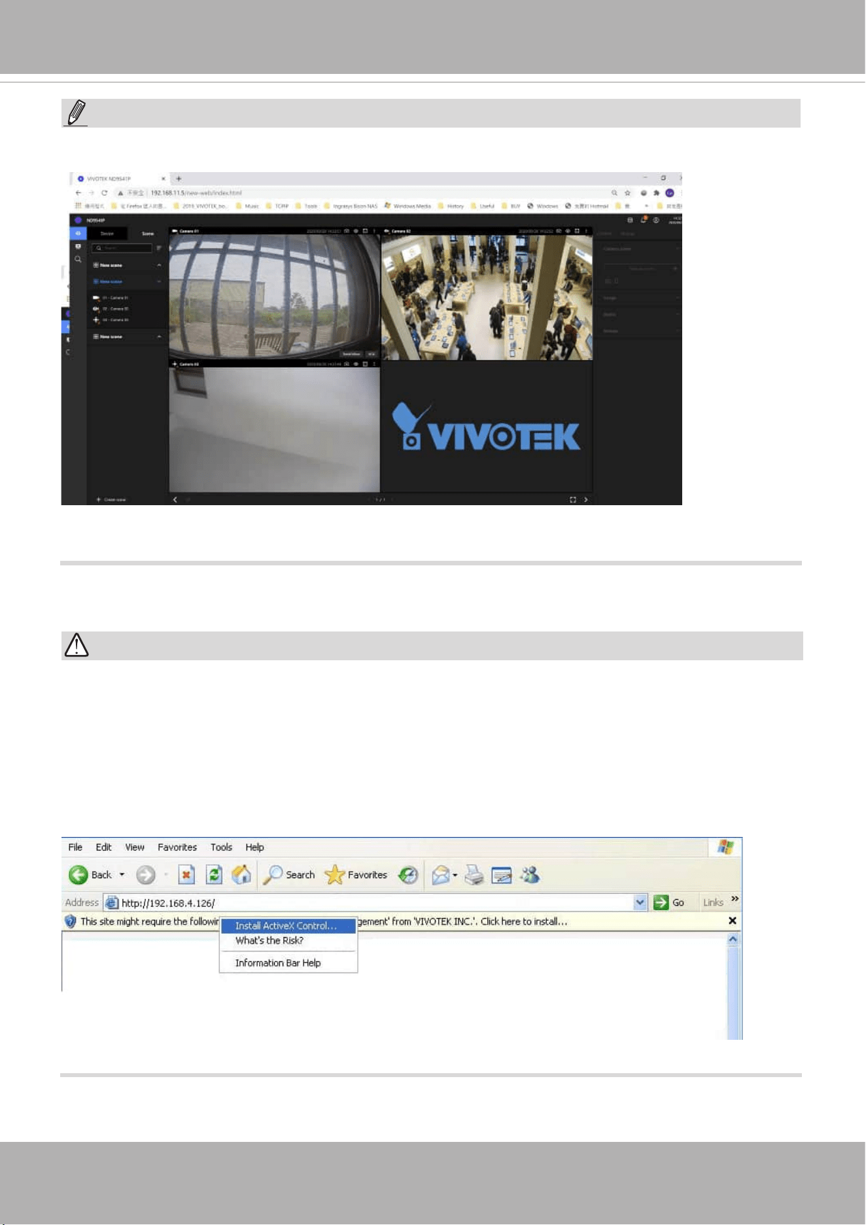Open the Windows Media bookmark
866x1225 pixels.
point(407,206)
